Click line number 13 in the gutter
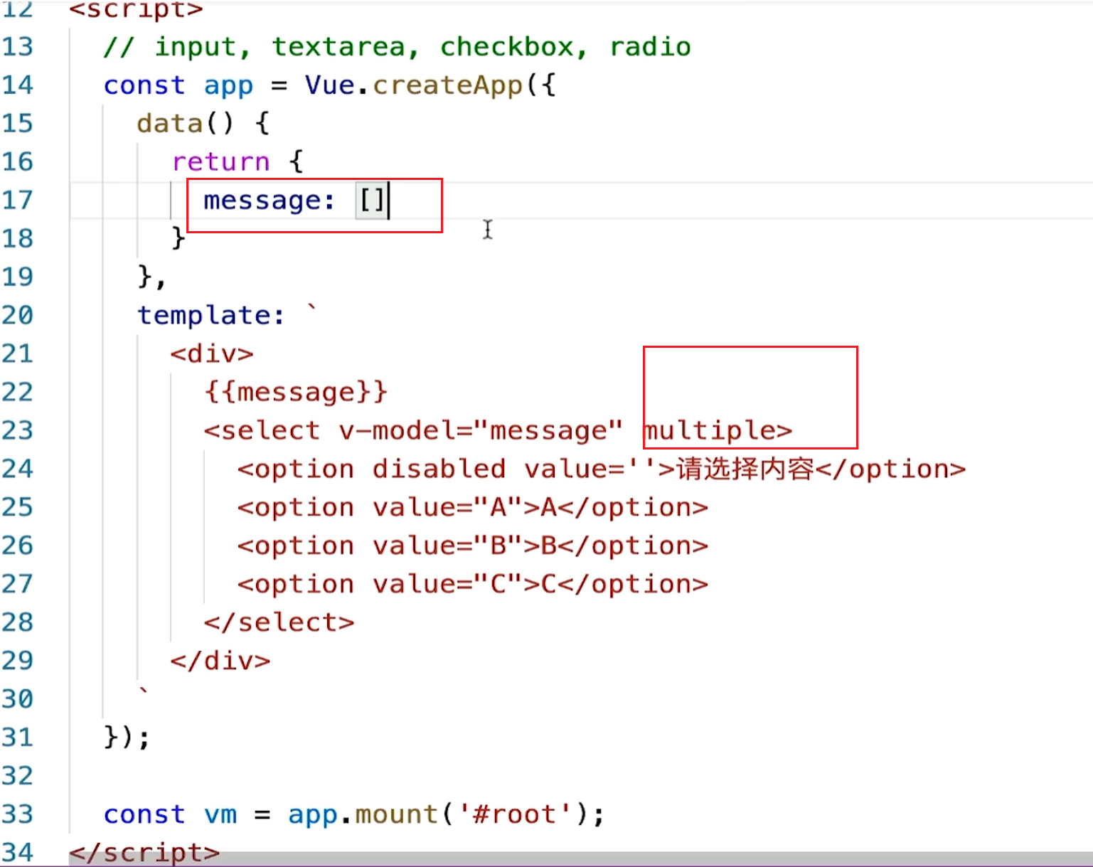Viewport: 1093px width, 867px height. (17, 47)
